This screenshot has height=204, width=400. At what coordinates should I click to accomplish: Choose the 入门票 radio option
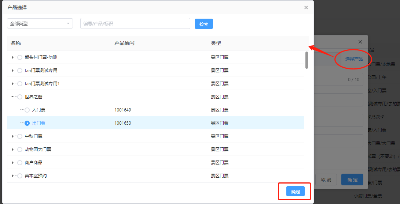pyautogui.click(x=27, y=110)
